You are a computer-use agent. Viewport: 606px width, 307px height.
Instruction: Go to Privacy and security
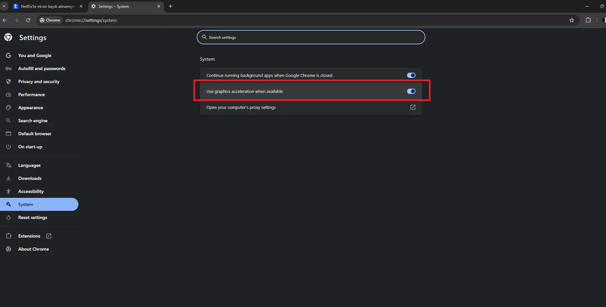pyautogui.click(x=39, y=81)
